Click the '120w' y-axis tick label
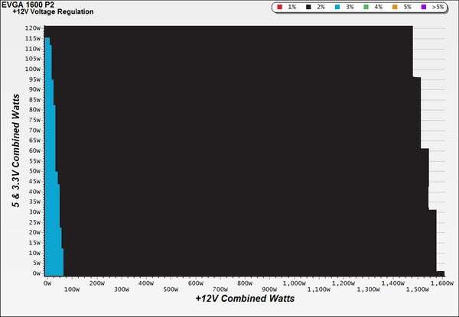 32,28
